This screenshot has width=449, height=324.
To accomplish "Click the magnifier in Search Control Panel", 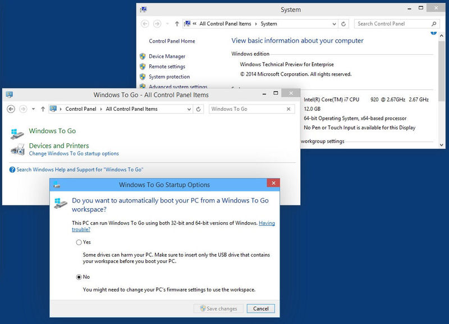I will coord(434,24).
